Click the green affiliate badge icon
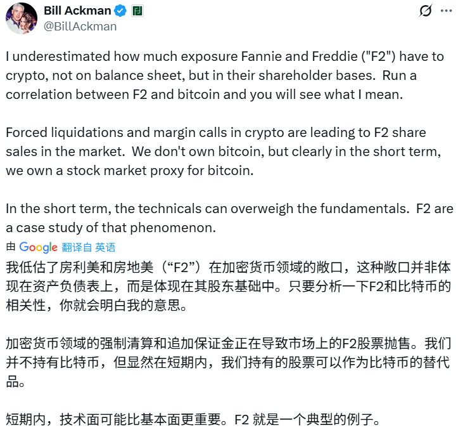This screenshot has height=437, width=463. [138, 11]
